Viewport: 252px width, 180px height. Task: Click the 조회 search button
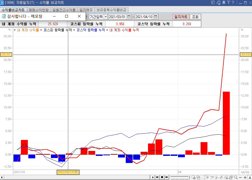[195, 17]
